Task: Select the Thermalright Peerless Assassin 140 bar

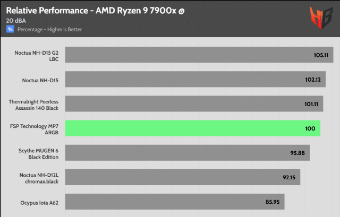Action: 194,104
